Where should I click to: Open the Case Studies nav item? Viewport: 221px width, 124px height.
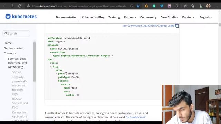(x=169, y=17)
